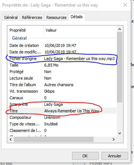Select the Détails tab
This screenshot has height=165, width=134.
point(76,17)
